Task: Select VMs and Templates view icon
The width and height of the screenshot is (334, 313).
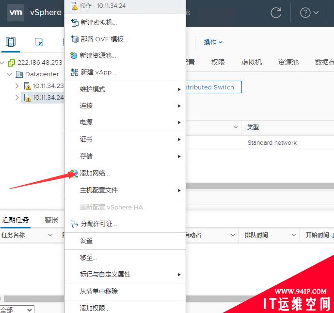Action: (x=39, y=42)
